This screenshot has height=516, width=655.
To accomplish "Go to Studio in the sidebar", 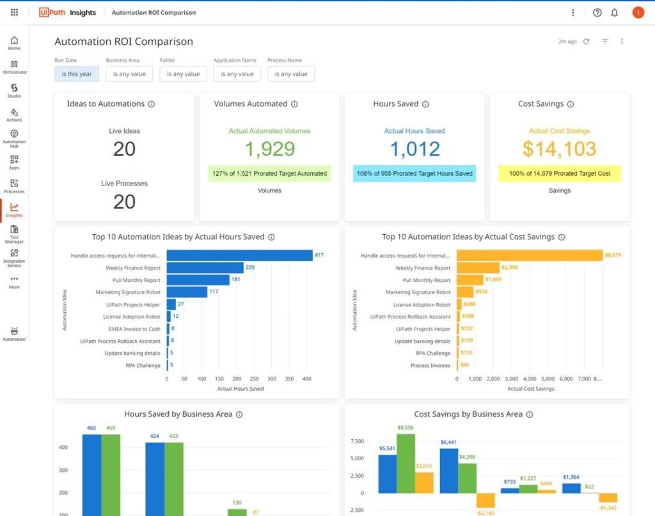I will click(x=14, y=90).
